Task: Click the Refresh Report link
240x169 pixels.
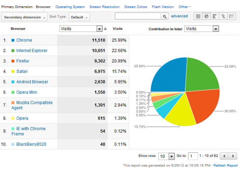Action: click(226, 165)
